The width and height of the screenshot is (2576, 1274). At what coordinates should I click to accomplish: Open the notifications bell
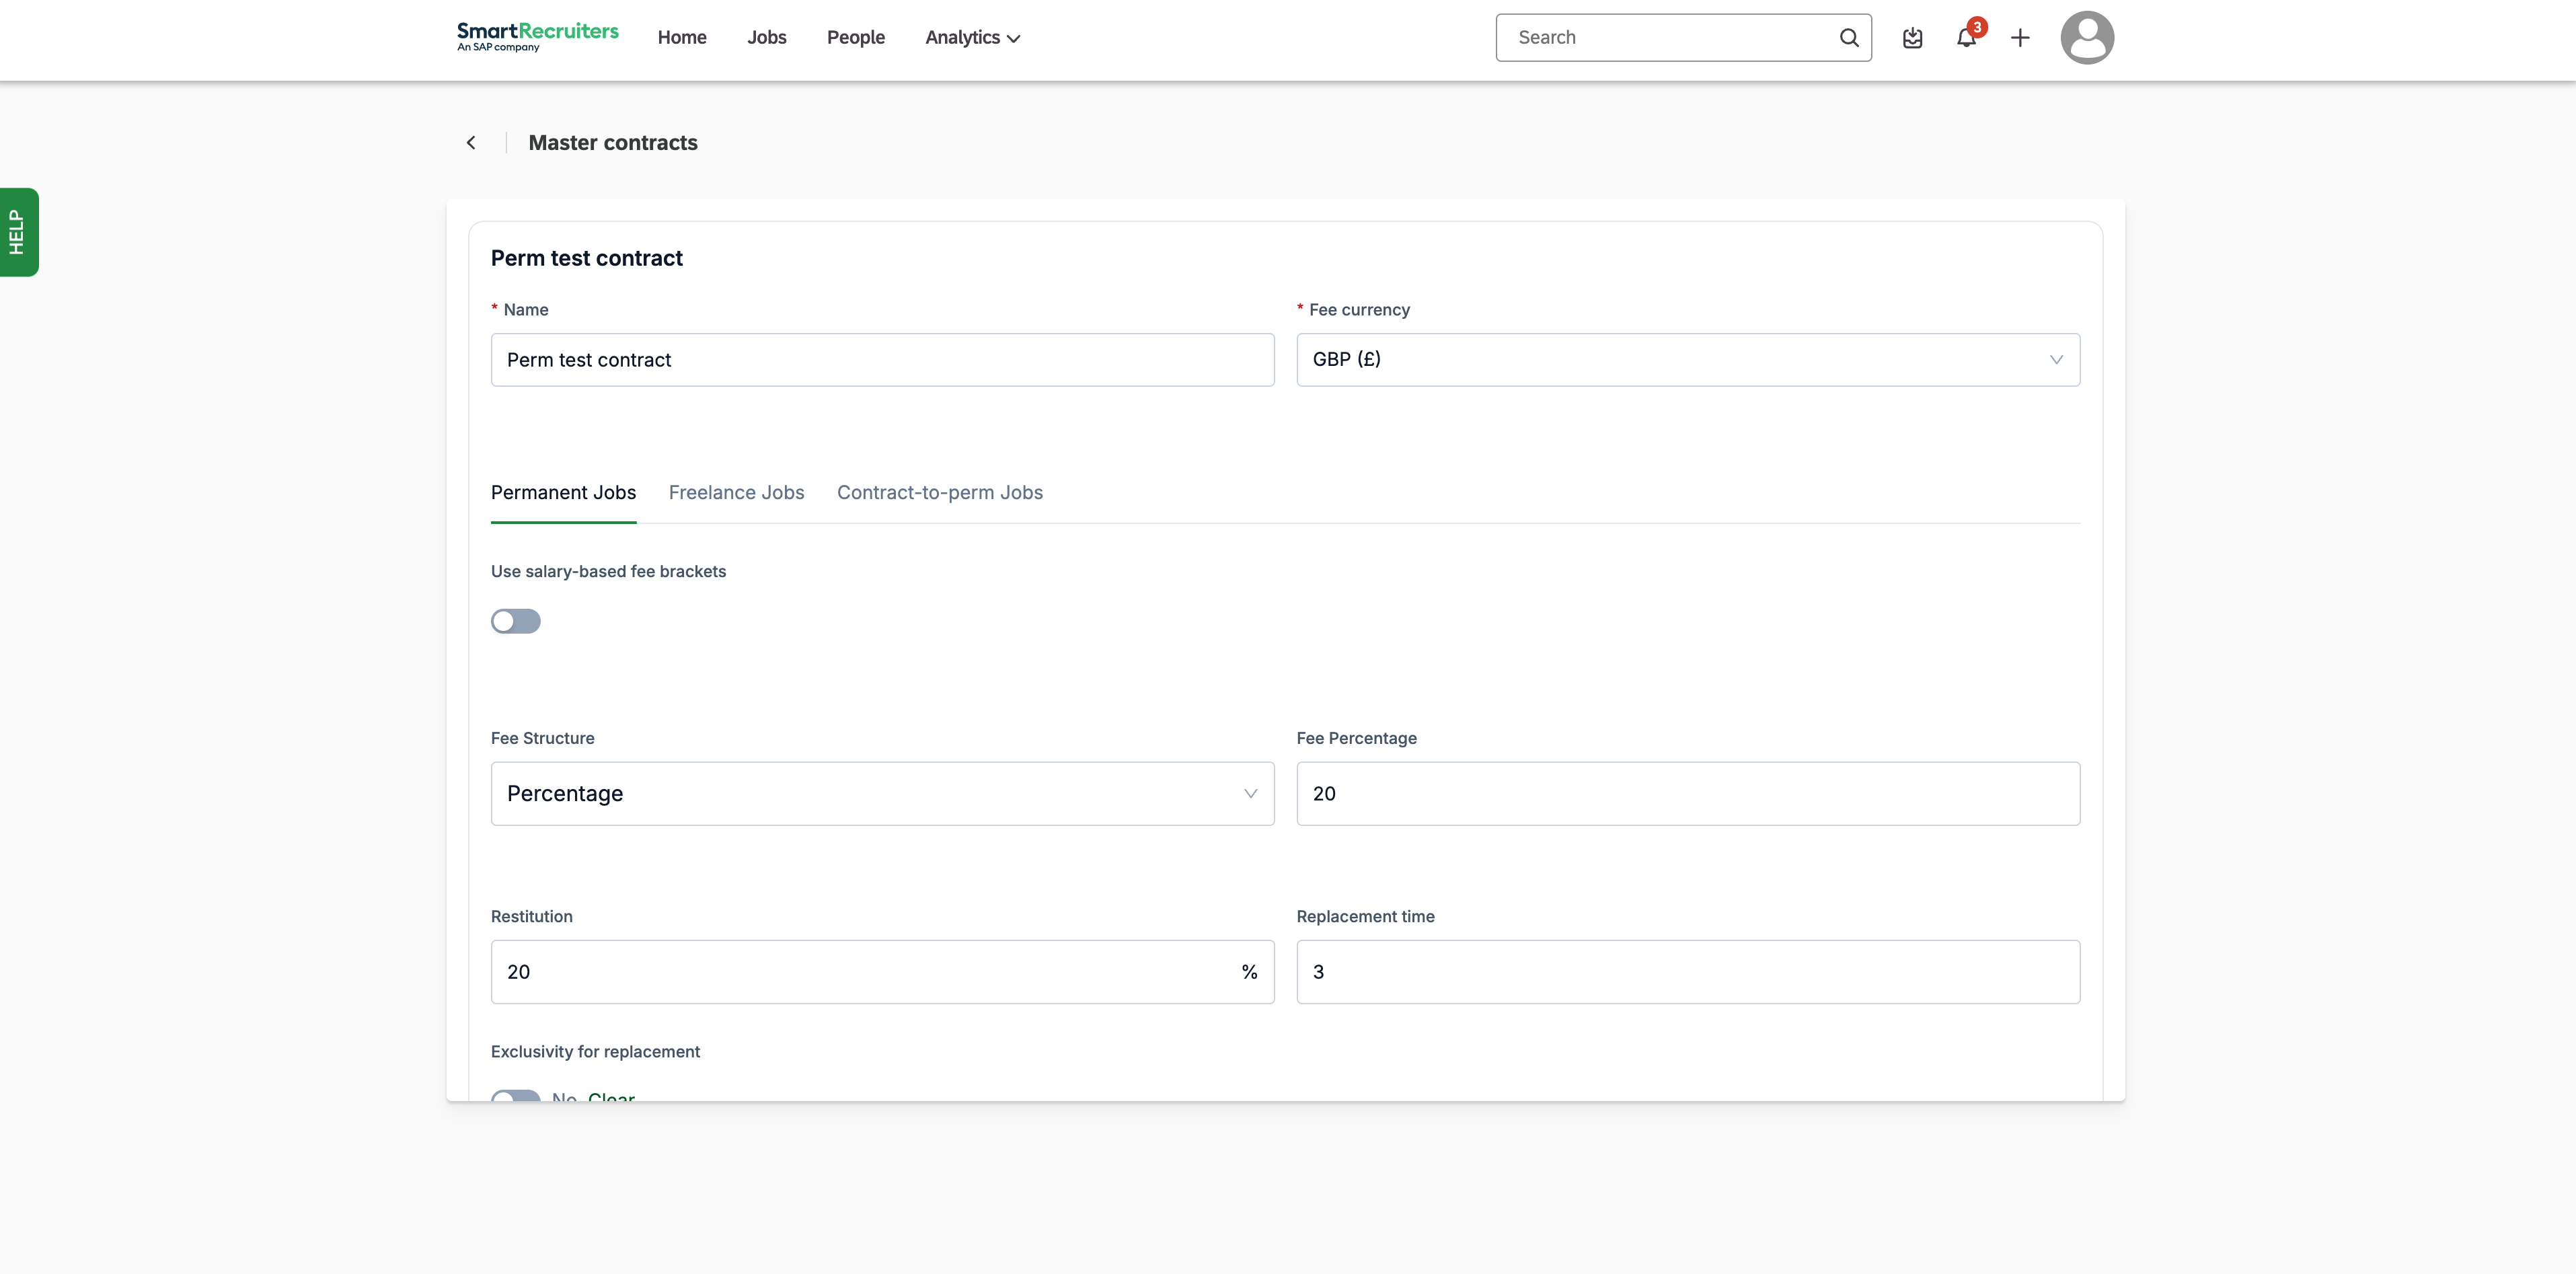(1966, 38)
